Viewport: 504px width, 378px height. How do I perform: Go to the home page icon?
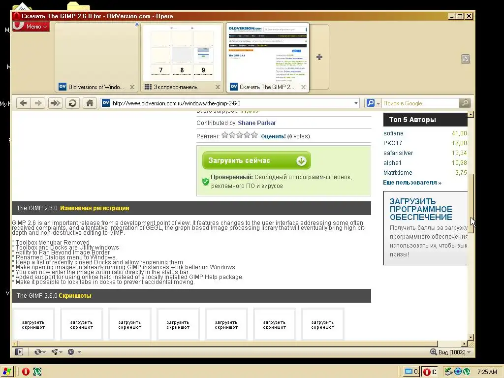point(90,103)
